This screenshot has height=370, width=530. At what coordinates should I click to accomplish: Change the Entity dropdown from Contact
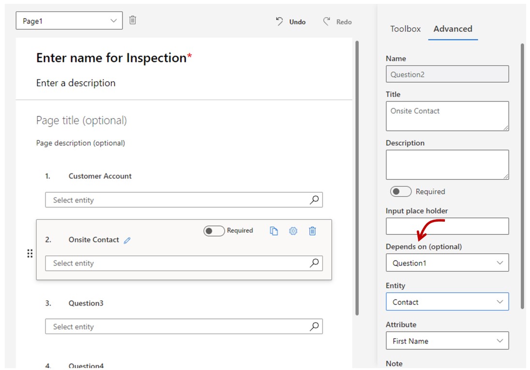click(x=447, y=301)
